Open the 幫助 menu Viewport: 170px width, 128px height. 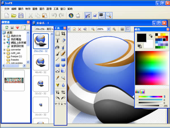tap(70, 9)
